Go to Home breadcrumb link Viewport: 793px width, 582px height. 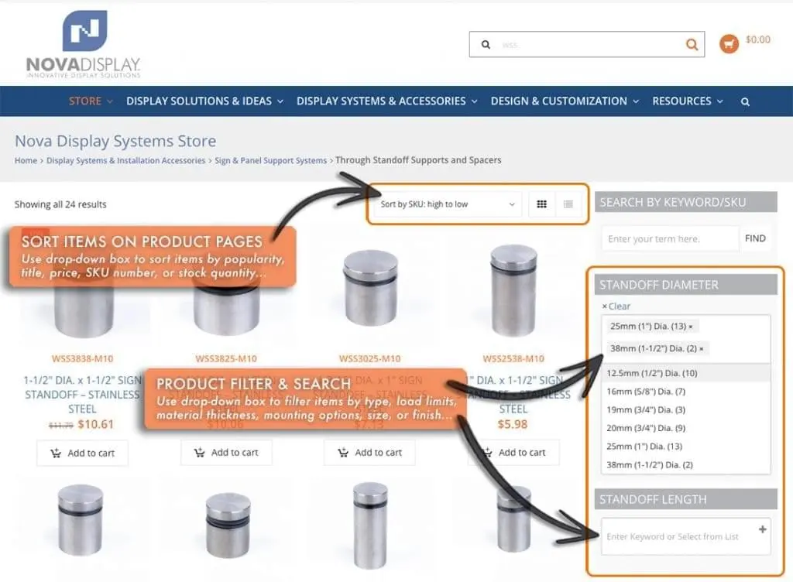[x=26, y=161]
